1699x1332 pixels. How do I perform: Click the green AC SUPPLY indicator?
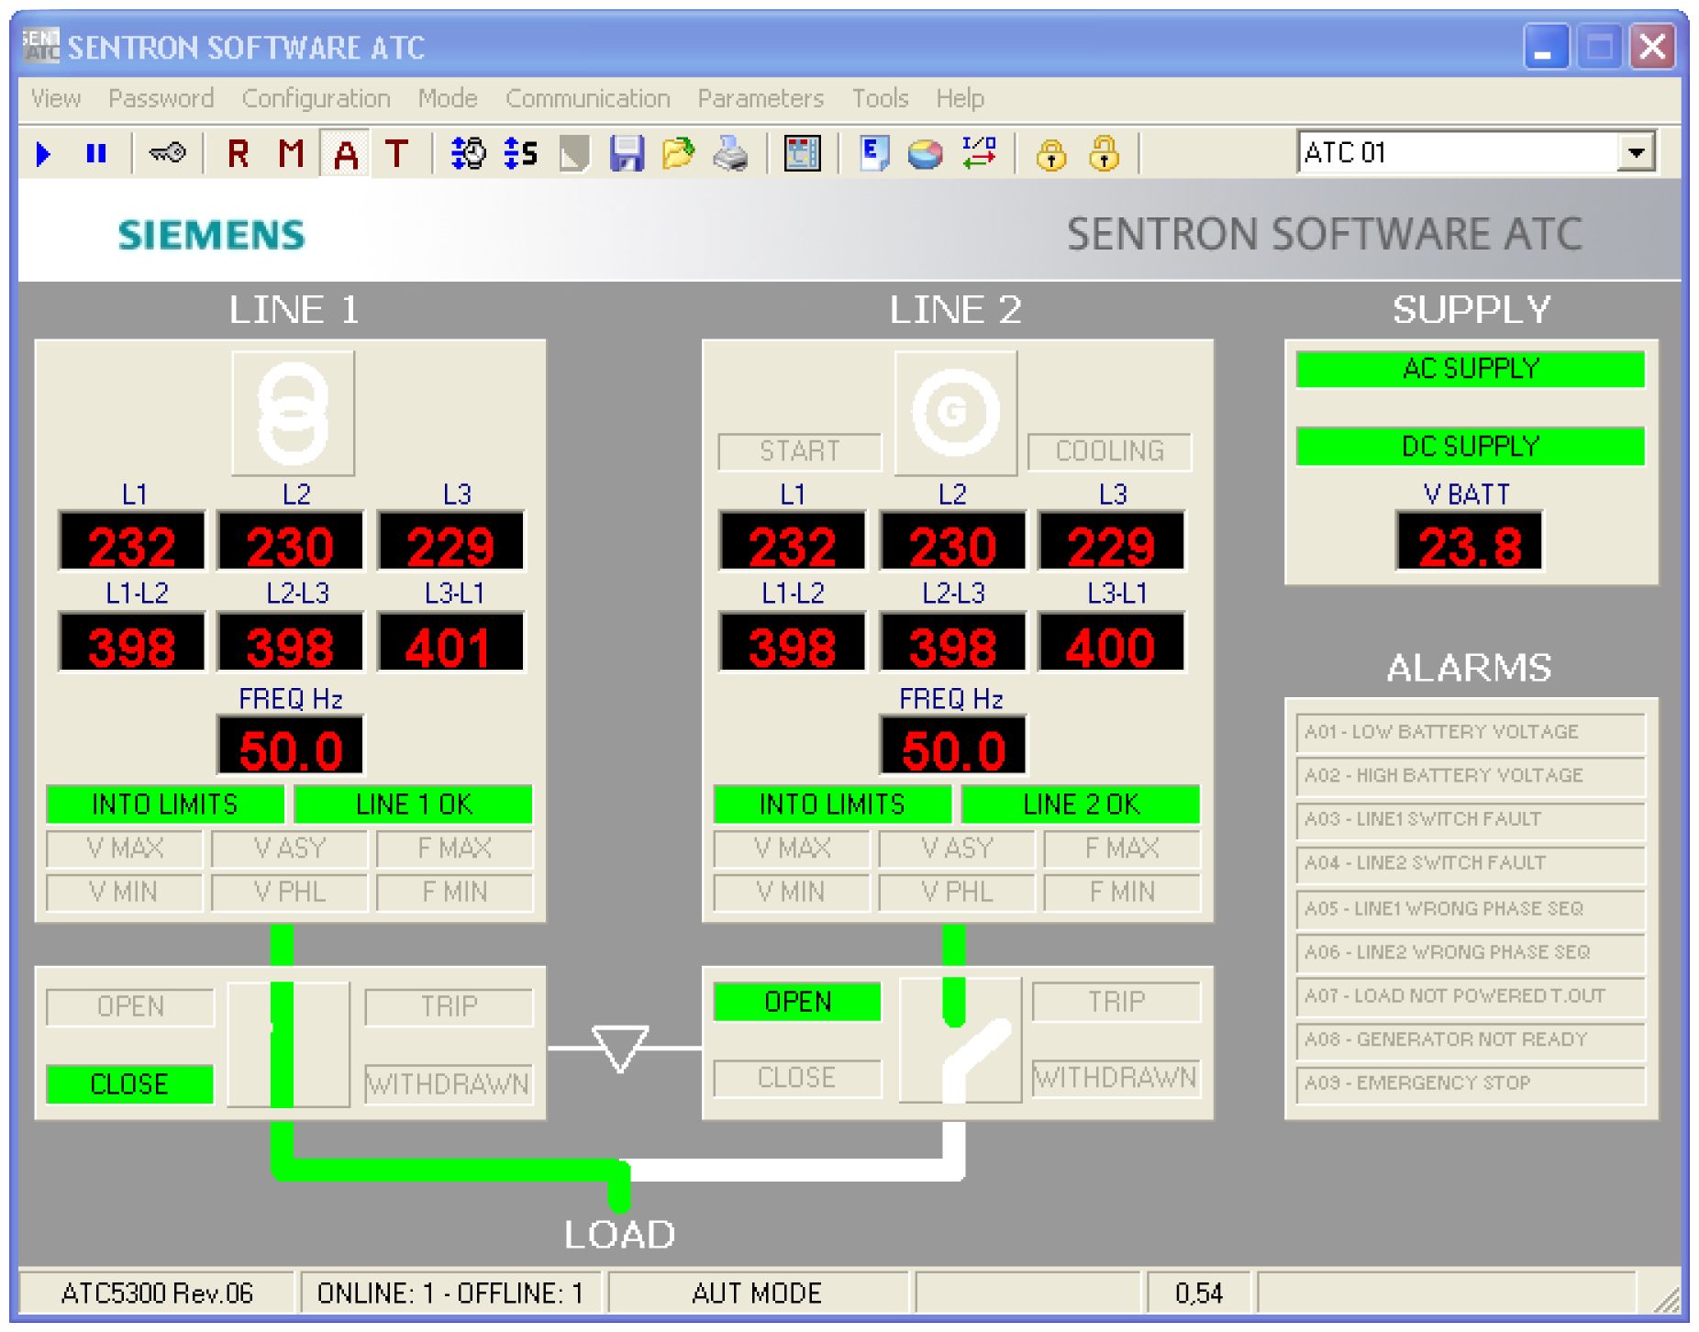point(1471,369)
